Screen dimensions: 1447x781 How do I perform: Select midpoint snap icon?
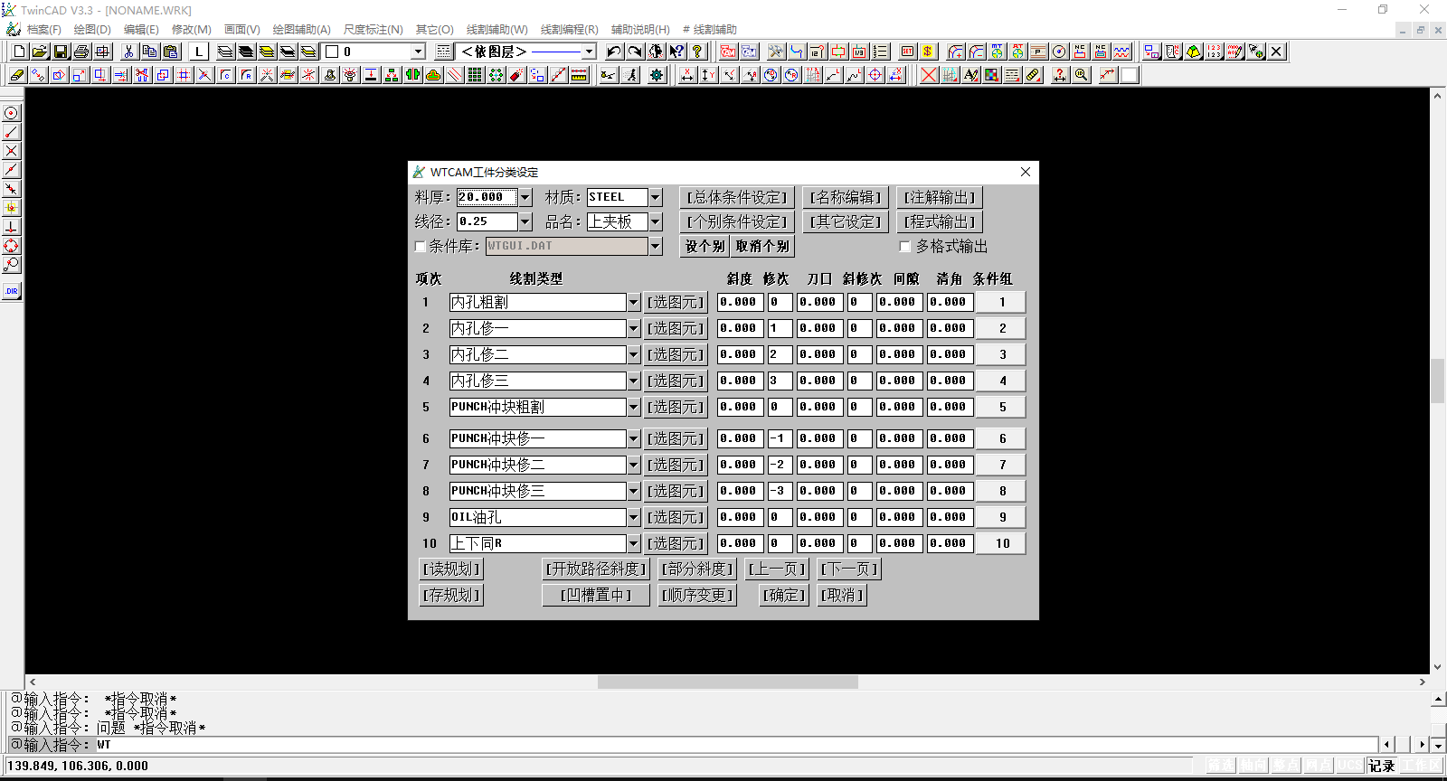[x=11, y=170]
